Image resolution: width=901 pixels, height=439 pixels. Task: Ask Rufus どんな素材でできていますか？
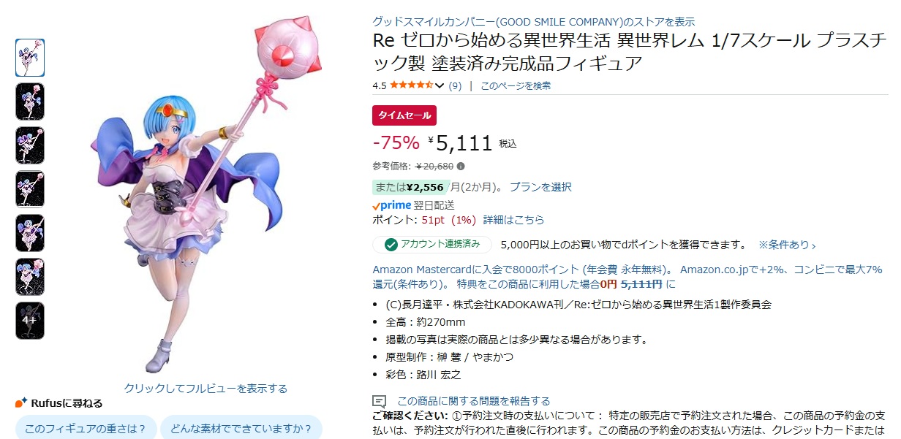coord(241,428)
